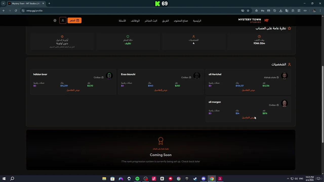Open the QR code icon in toolbar
The image size is (324, 182).
click(x=299, y=11)
